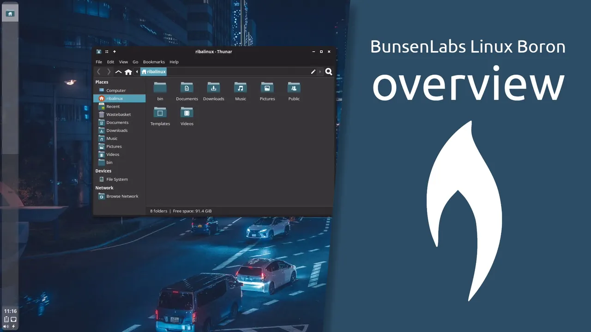Image resolution: width=591 pixels, height=332 pixels.
Task: Open the Bookmarks menu
Action: point(154,62)
